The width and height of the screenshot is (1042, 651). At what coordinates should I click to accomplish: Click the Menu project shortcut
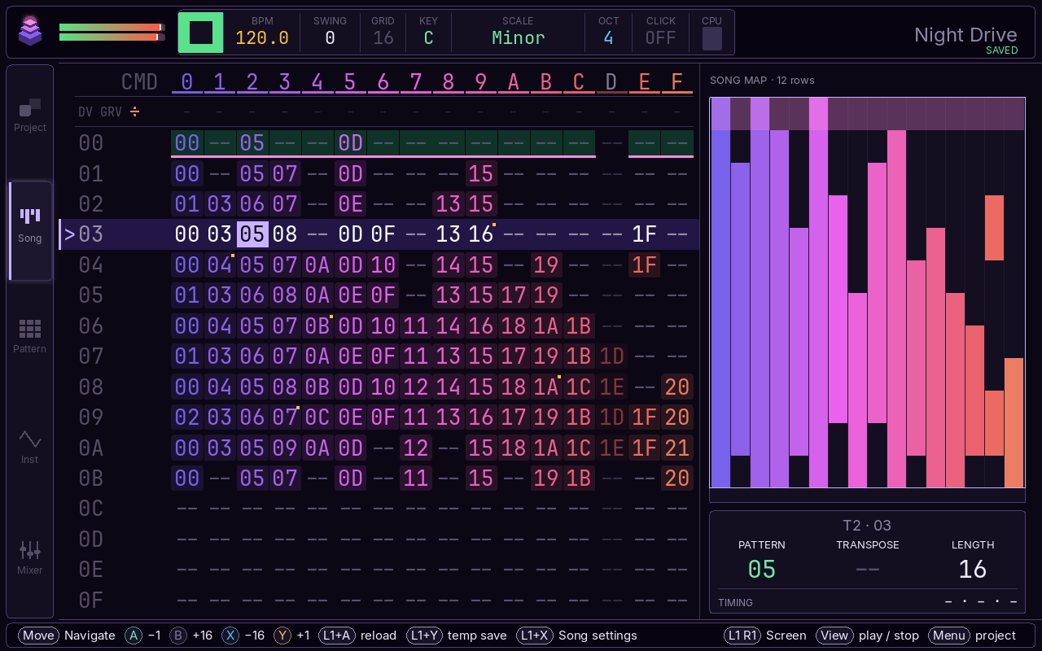tap(972, 636)
